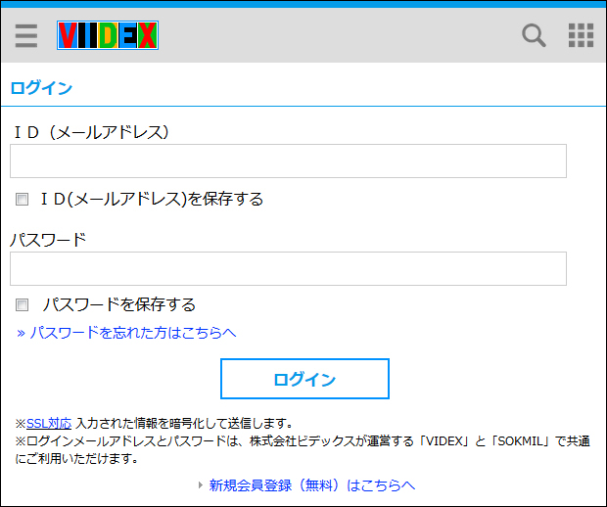Focus the パスワード input field
This screenshot has height=507, width=607.
[x=288, y=268]
